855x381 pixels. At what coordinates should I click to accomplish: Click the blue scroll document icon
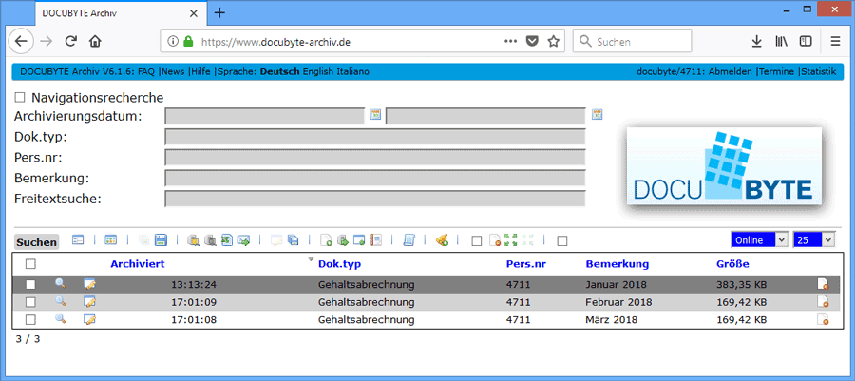408,239
